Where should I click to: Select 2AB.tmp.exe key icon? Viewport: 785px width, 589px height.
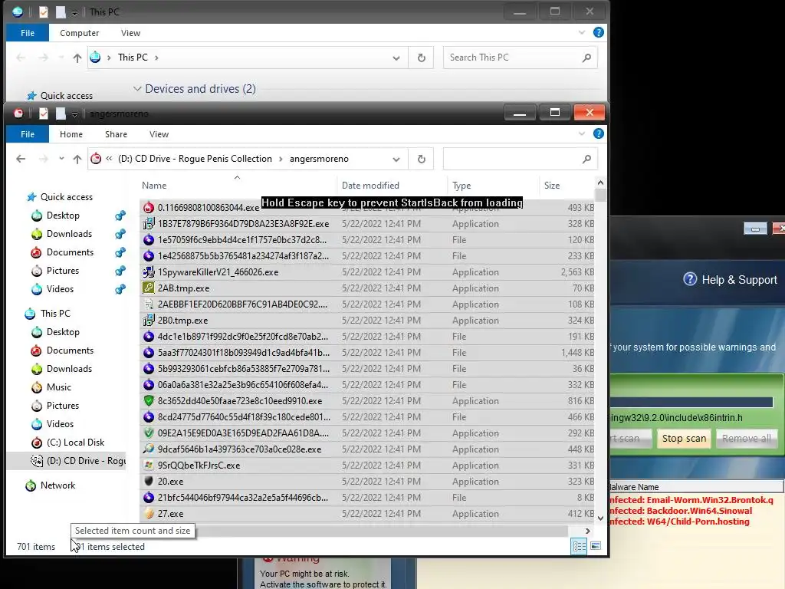tap(149, 288)
